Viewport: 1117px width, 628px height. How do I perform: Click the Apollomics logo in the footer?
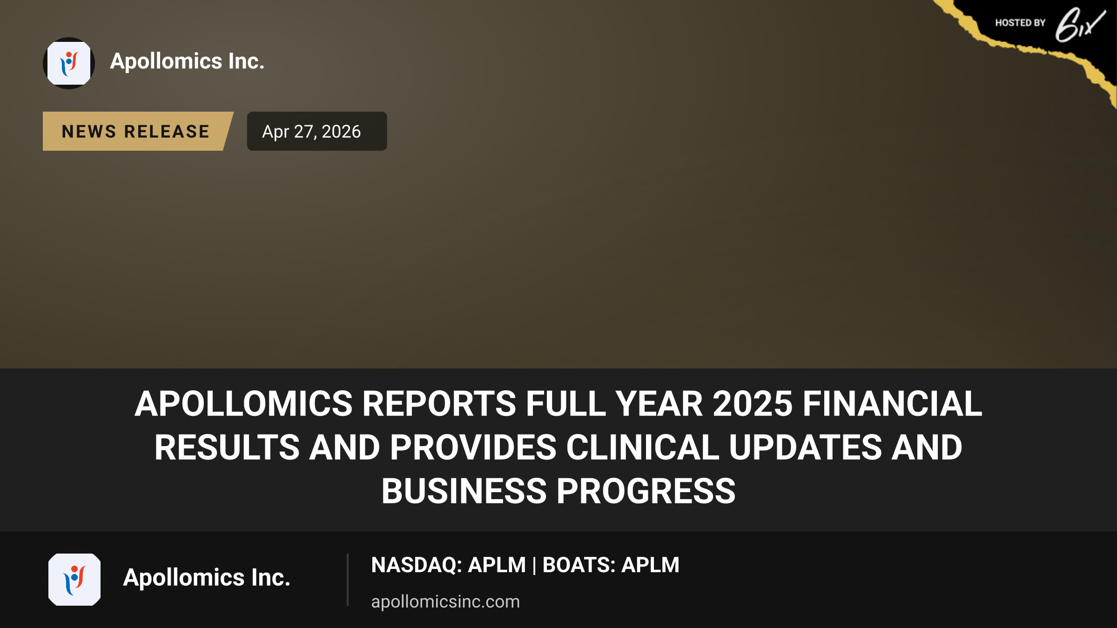tap(74, 580)
